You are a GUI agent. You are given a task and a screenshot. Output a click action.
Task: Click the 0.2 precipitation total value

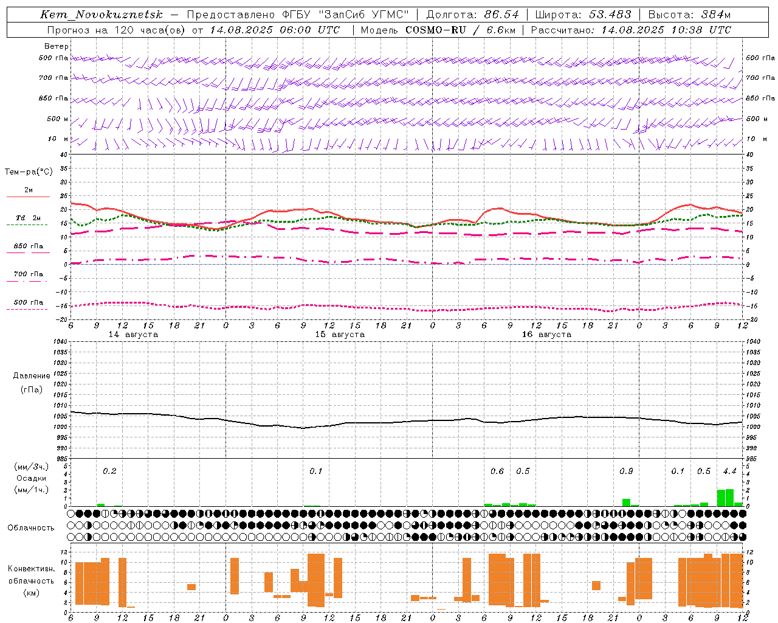tap(109, 471)
